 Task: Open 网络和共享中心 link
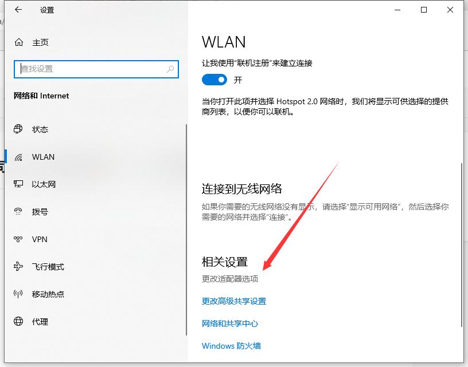coord(230,323)
